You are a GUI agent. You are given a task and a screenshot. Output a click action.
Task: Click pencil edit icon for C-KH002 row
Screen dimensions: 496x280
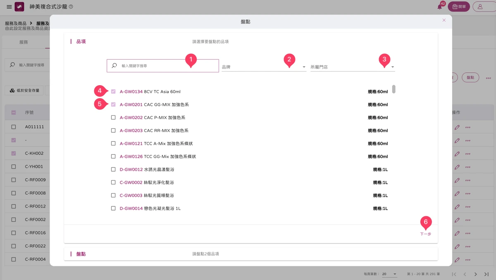(457, 153)
